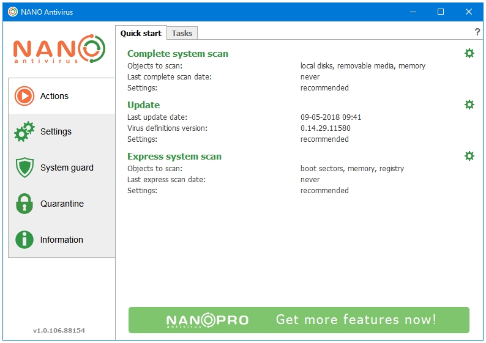Image resolution: width=486 pixels, height=343 pixels.
Task: Click the Information circle icon
Action: click(x=24, y=240)
